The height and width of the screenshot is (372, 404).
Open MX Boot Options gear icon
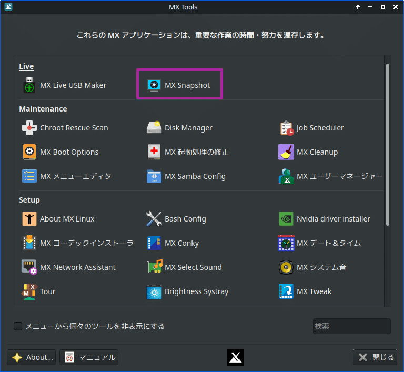point(29,152)
